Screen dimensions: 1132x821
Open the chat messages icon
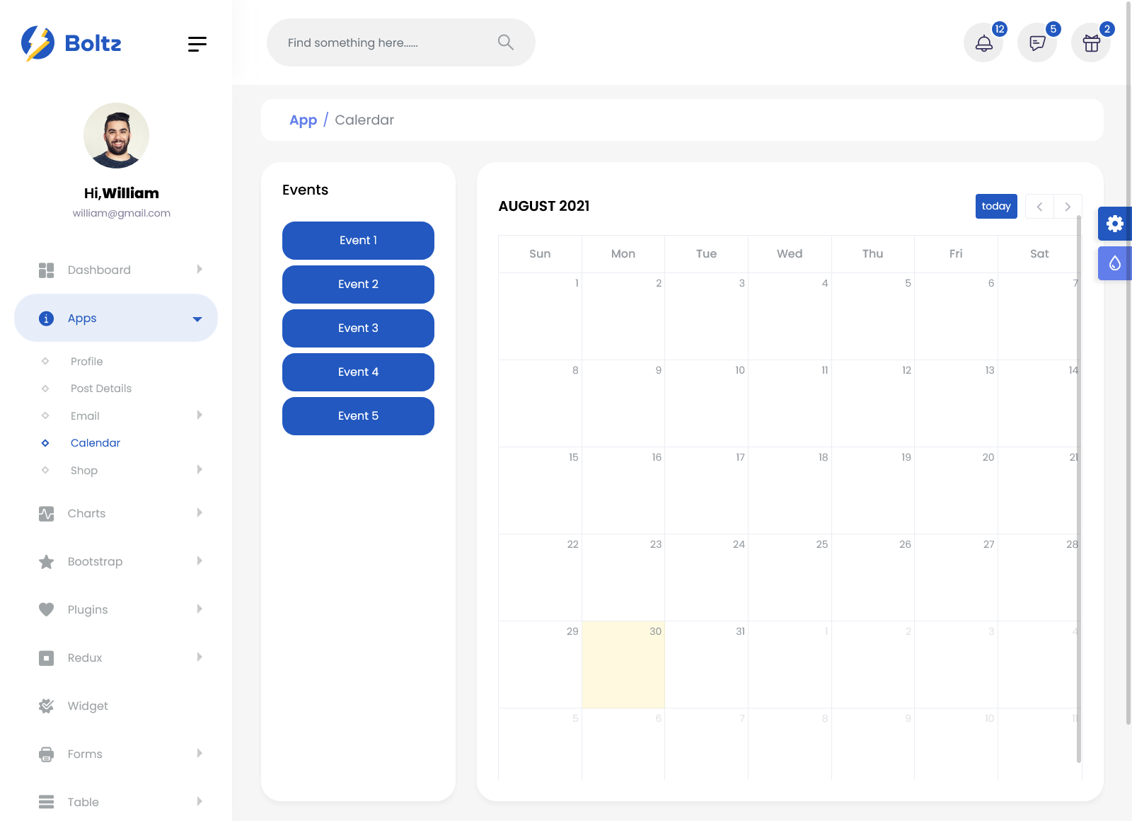pos(1037,43)
